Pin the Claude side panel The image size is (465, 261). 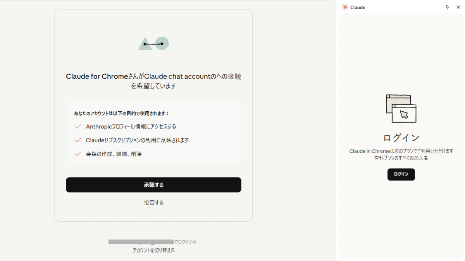[x=447, y=7]
